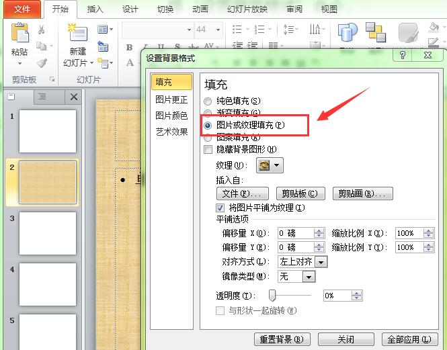Switch to the 幻灯片放映 ribbon tab
The image size is (447, 350).
(247, 9)
